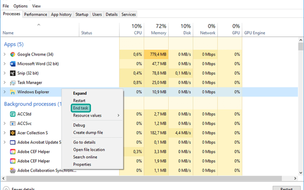Click Task Manager's 0,8% CPU cell
304x190 pixels.
click(x=132, y=82)
